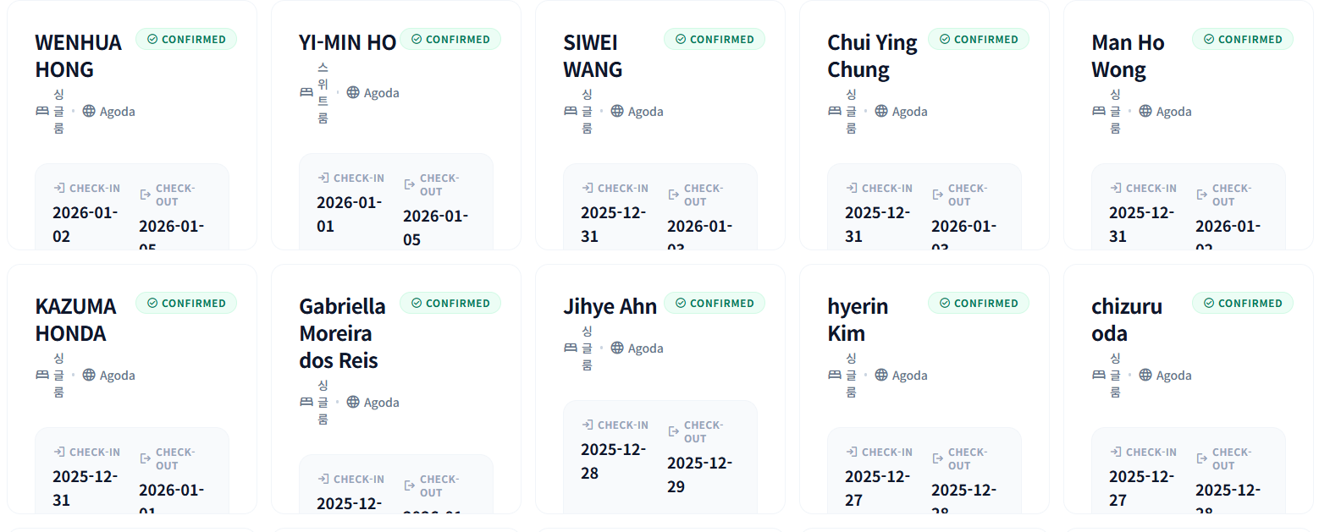The image size is (1319, 532).
Task: Click the check-out icon in YI-MIN HO's card
Action: pos(410,184)
